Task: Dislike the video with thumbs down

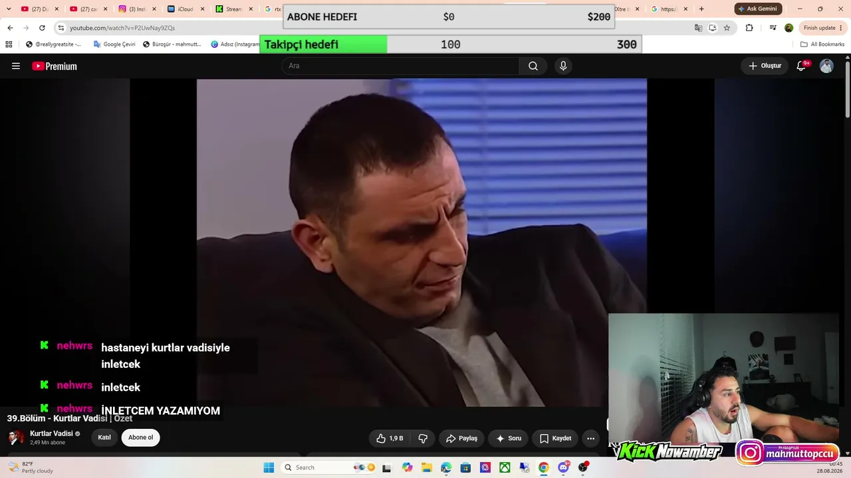Action: 423,438
